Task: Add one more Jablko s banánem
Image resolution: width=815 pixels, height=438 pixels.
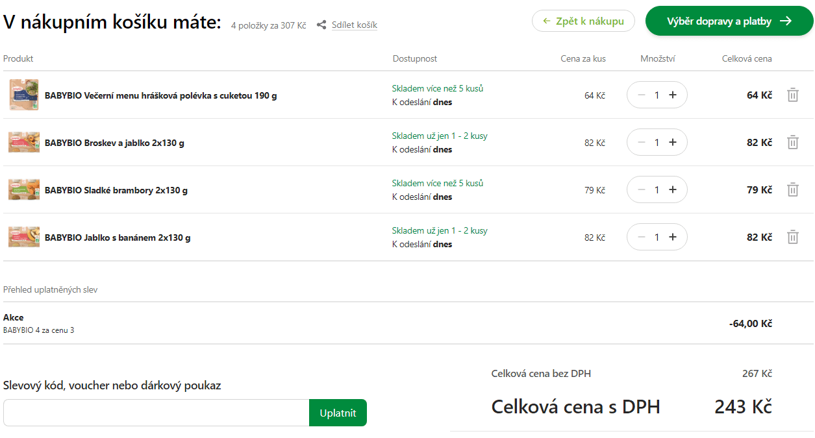Action: pyautogui.click(x=673, y=237)
